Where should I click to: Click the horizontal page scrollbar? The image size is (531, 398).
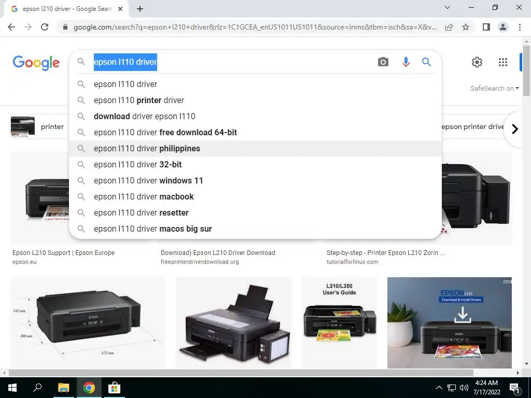(241, 373)
